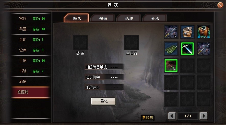This screenshot has width=226, height=125.
Task: Select 兵营 building in the sidebar
Action: tap(31, 29)
